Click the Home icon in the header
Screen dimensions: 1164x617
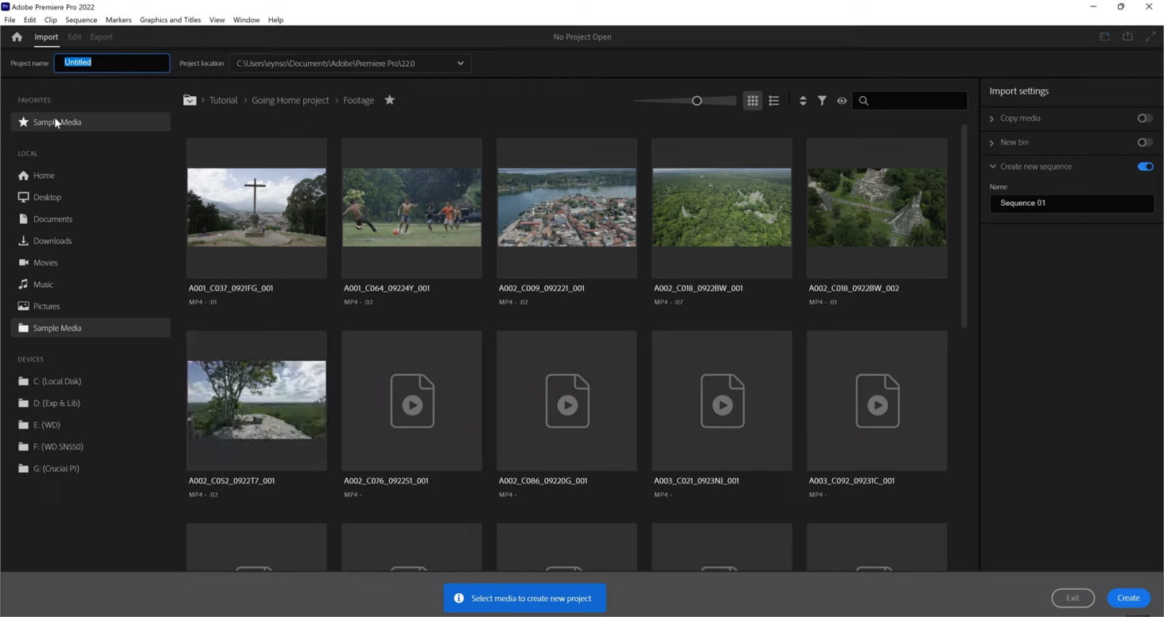point(17,37)
